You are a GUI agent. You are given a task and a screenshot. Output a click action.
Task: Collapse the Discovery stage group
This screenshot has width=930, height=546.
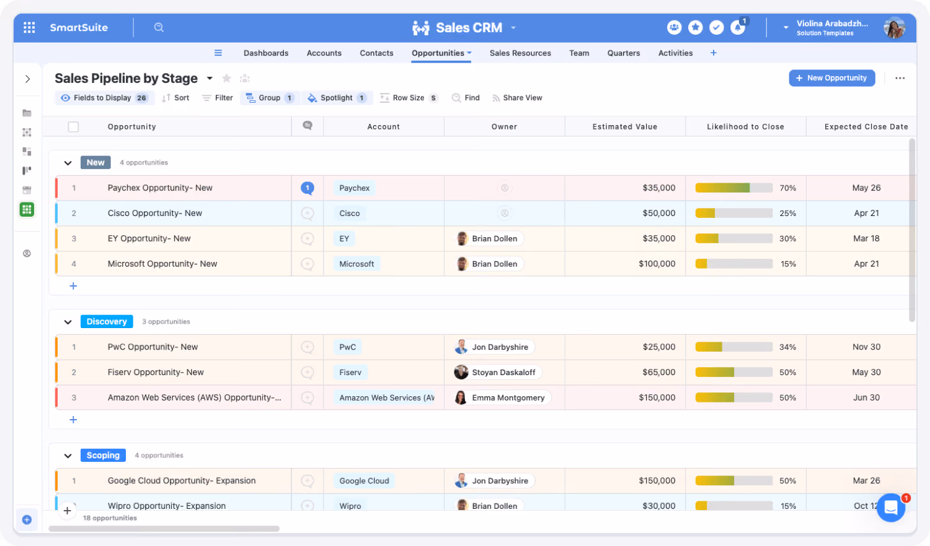[68, 322]
